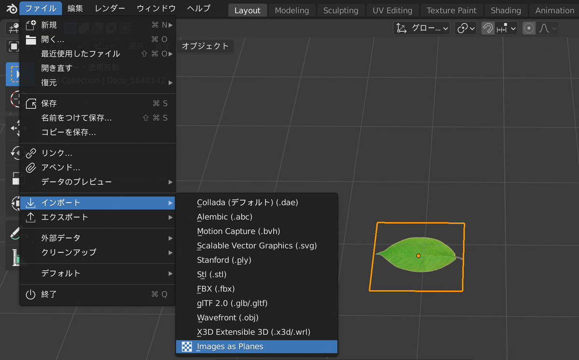The width and height of the screenshot is (579, 360).
Task: Open the proportional falloff curve dropdown
Action: pos(547,28)
